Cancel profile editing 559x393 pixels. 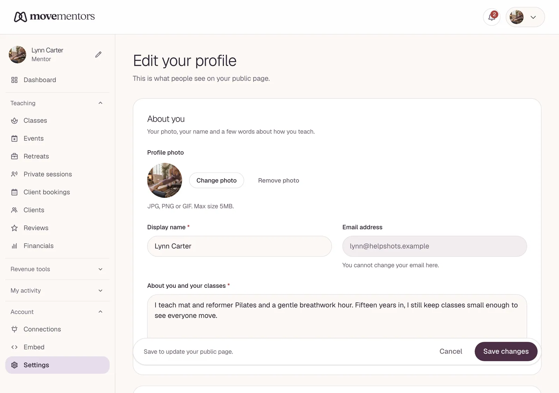click(x=451, y=351)
